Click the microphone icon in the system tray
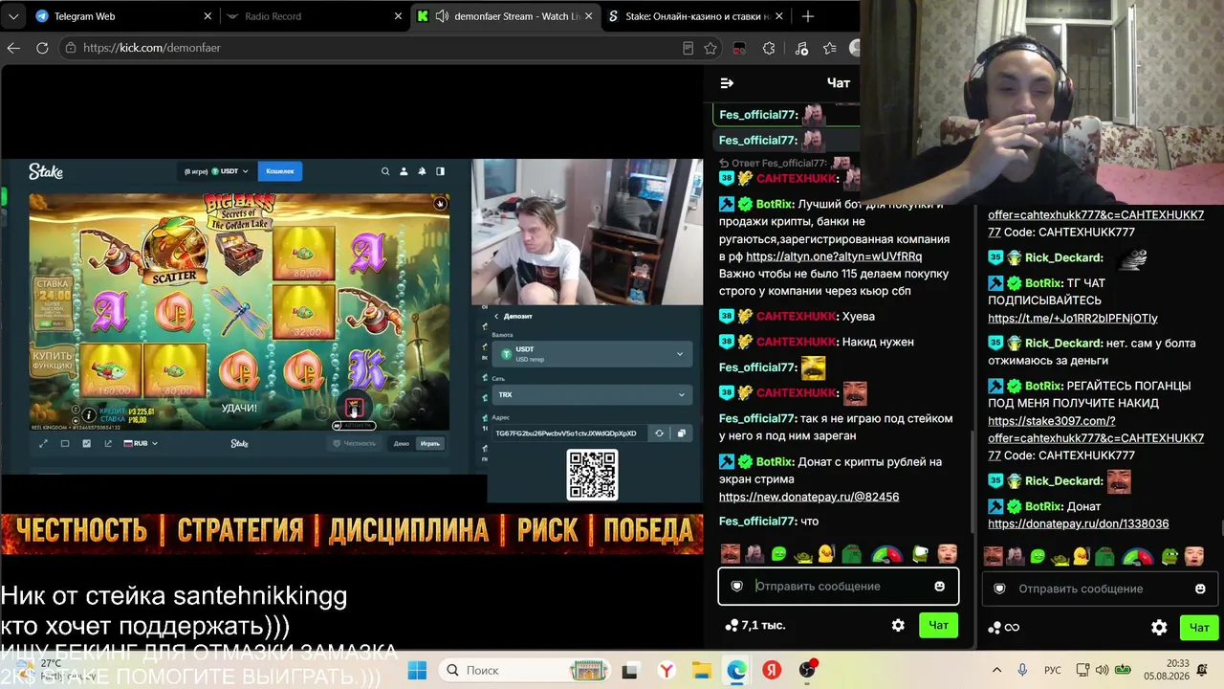The image size is (1224, 689). click(x=1023, y=670)
